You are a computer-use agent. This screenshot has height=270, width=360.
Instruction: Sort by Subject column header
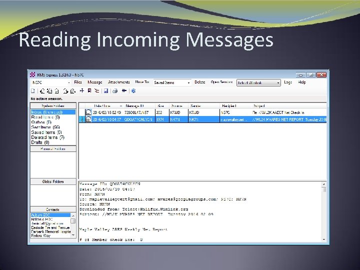coord(289,106)
